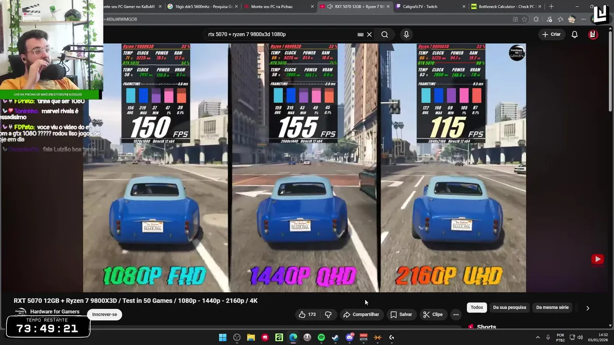Open more actions three-dot menu under video
Viewport: 614px width, 345px height.
point(456,314)
